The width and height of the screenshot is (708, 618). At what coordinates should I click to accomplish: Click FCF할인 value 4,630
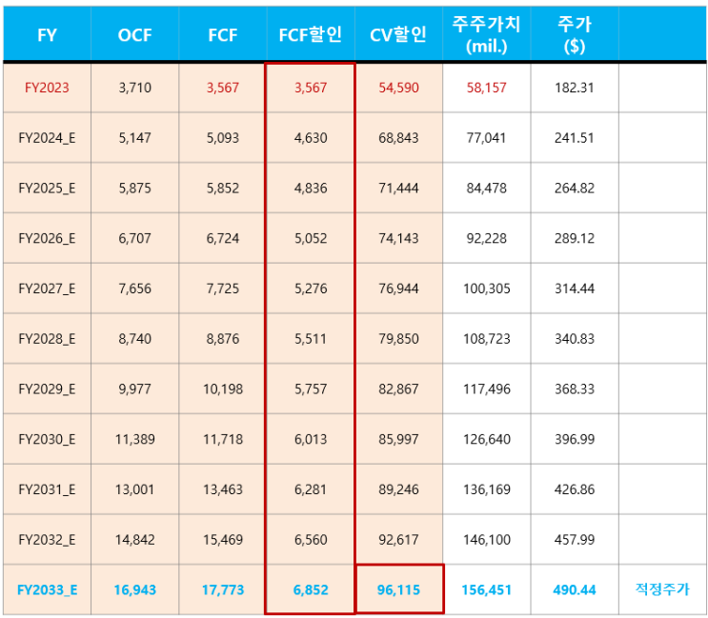311,137
